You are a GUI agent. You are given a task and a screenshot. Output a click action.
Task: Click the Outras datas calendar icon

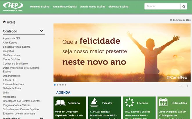coord(163,102)
